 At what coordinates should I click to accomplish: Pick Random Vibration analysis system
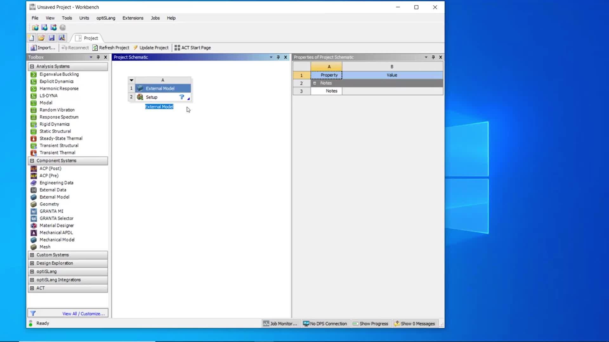[x=57, y=110]
